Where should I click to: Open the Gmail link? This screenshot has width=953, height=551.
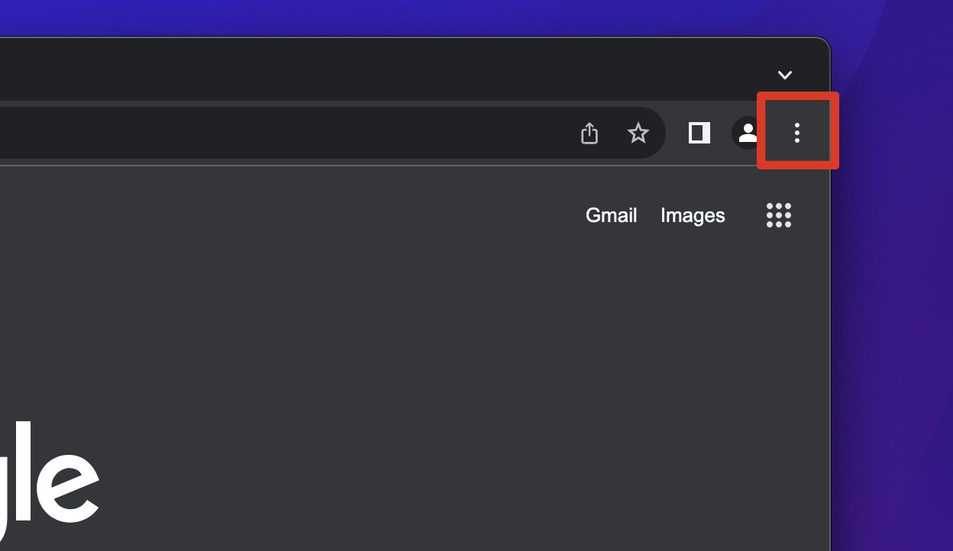tap(611, 216)
